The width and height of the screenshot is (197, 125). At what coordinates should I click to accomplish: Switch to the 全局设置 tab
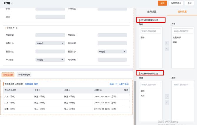pos(151,12)
